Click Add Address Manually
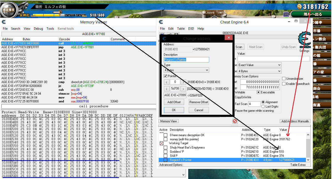The width and height of the screenshot is (332, 179). point(295,121)
